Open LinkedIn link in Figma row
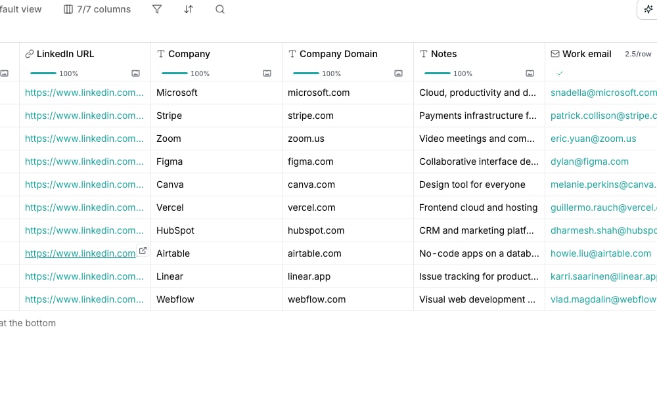The height and width of the screenshot is (407, 657). (x=84, y=161)
